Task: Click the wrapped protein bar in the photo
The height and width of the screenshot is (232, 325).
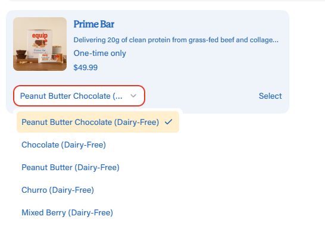Action: click(51, 58)
